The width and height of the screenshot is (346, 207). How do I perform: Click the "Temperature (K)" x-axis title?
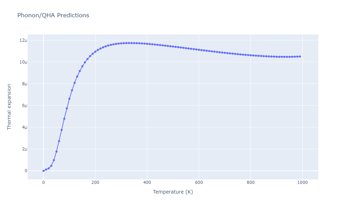173,192
